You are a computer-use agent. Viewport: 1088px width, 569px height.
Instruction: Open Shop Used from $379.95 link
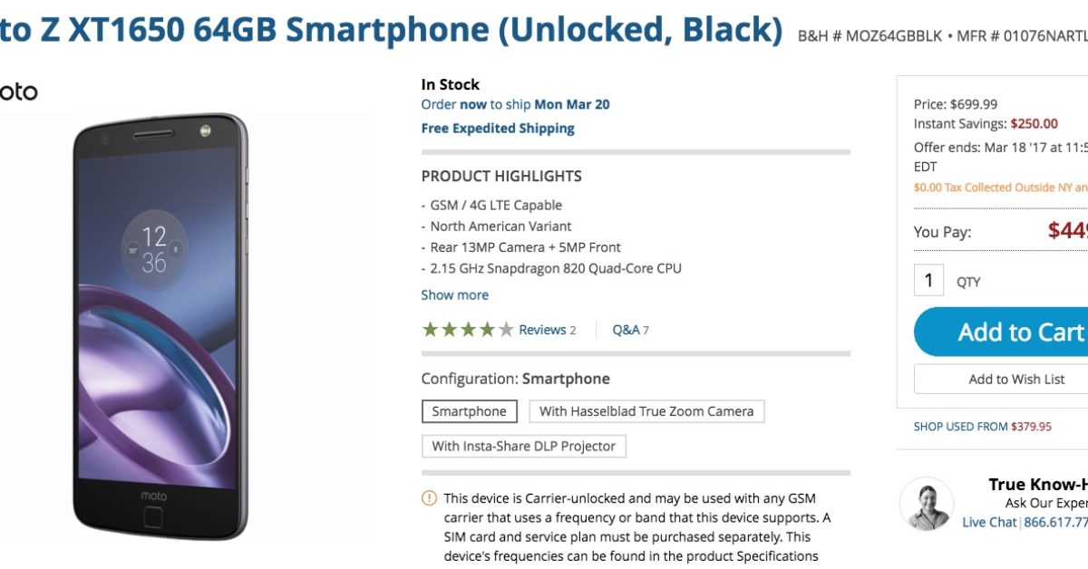pyautogui.click(x=982, y=426)
